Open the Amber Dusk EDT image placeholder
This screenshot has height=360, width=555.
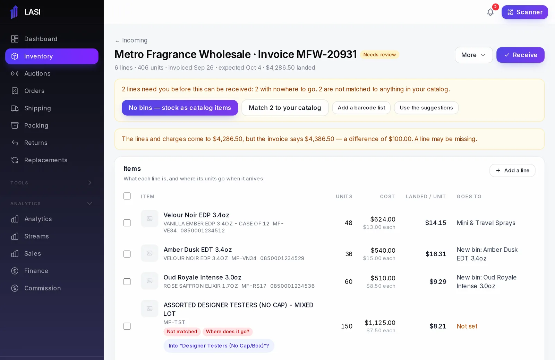tap(150, 253)
